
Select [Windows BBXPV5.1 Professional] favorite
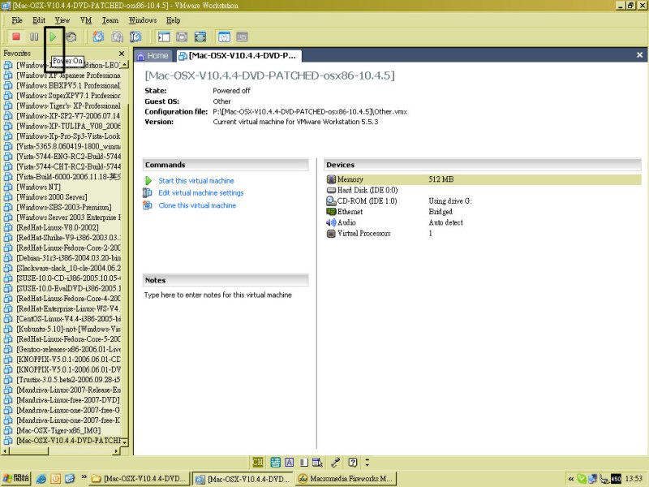coord(68,85)
